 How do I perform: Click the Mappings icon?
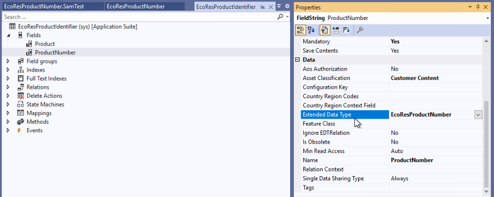click(x=20, y=113)
